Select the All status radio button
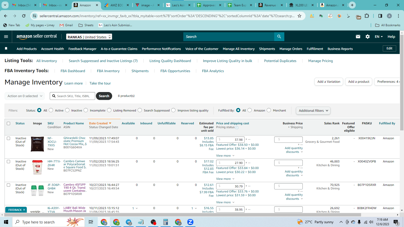 (39, 110)
